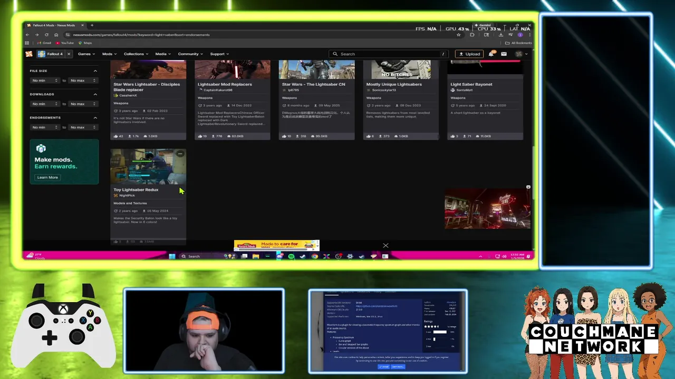Collapse the Downloads filter section
This screenshot has width=675, height=379.
(x=95, y=94)
